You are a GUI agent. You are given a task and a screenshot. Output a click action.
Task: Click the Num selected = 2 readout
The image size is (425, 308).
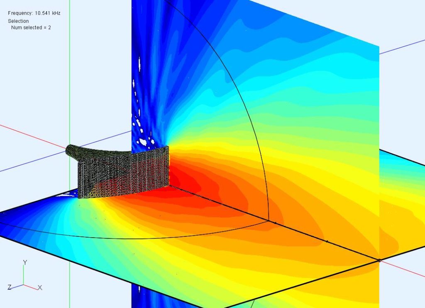31,27
